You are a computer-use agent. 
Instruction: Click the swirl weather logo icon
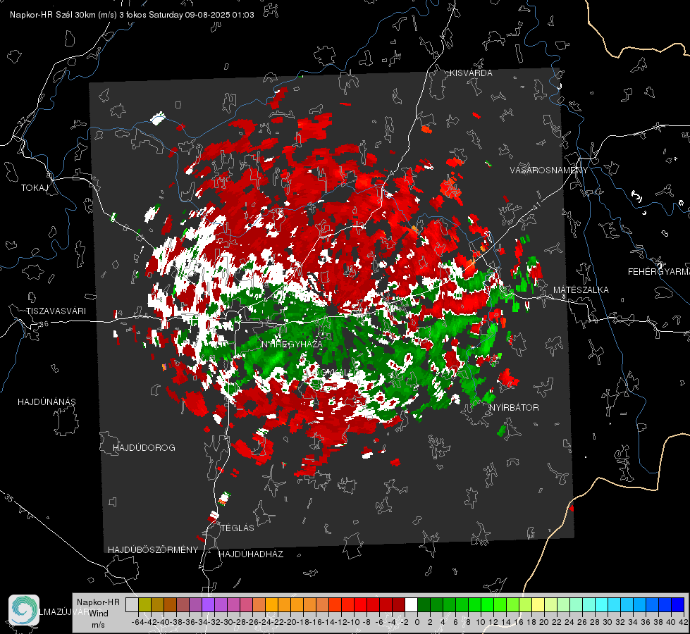coord(24,610)
